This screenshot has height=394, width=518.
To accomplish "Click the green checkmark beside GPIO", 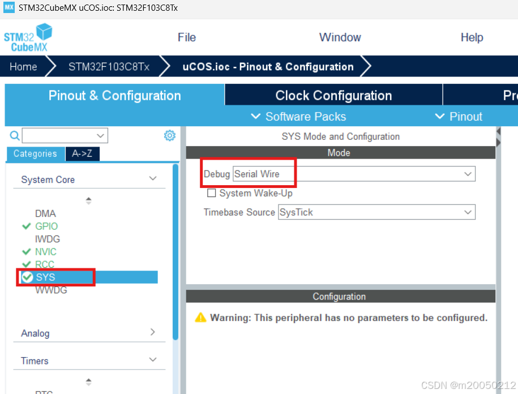I will 26,226.
